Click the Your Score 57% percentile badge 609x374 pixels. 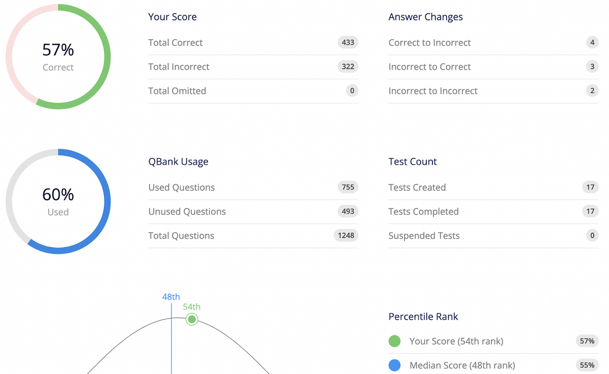(587, 341)
